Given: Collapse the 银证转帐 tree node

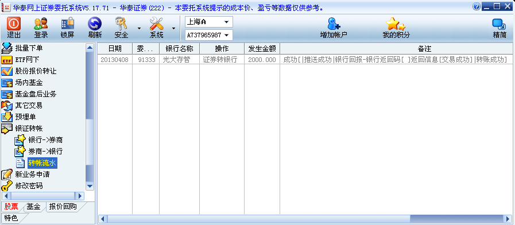Looking at the screenshot, I should (x=29, y=129).
